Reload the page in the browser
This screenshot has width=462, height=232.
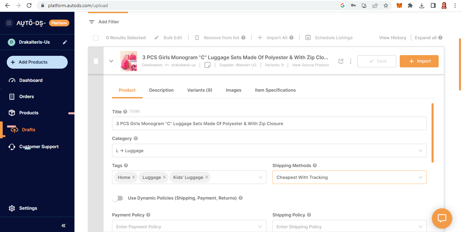click(29, 5)
